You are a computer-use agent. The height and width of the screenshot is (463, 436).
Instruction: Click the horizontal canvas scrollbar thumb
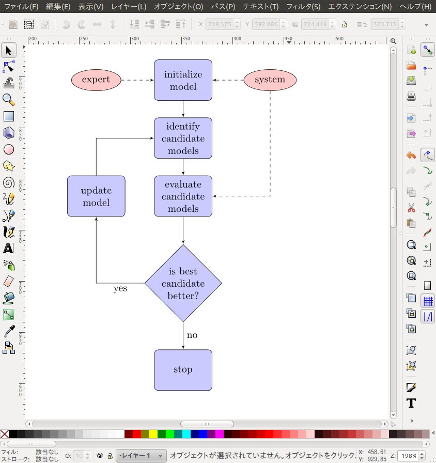click(x=207, y=424)
